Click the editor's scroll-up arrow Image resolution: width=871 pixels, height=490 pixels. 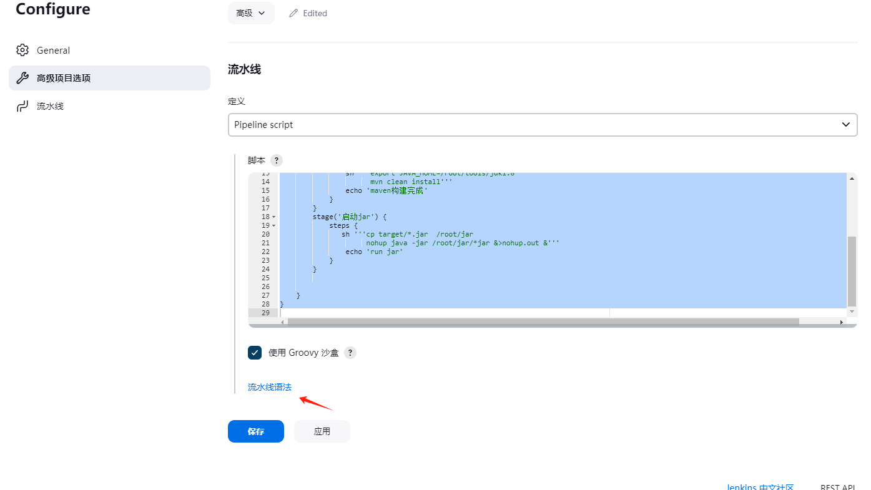tap(852, 178)
